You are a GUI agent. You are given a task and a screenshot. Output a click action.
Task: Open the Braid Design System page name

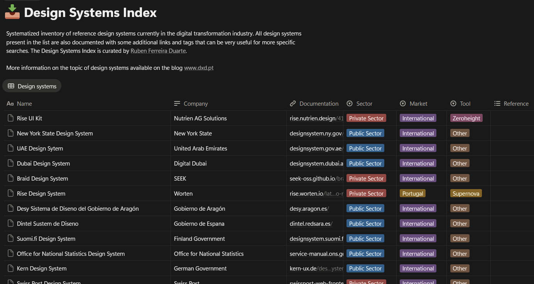[42, 178]
